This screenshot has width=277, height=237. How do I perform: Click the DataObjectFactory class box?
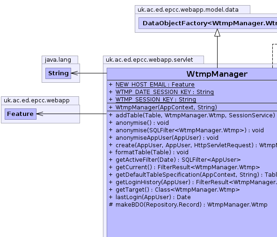tap(208, 23)
